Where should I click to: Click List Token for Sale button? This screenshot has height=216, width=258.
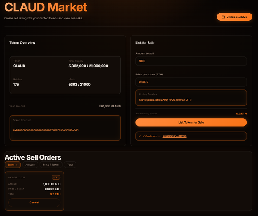[x=191, y=122]
